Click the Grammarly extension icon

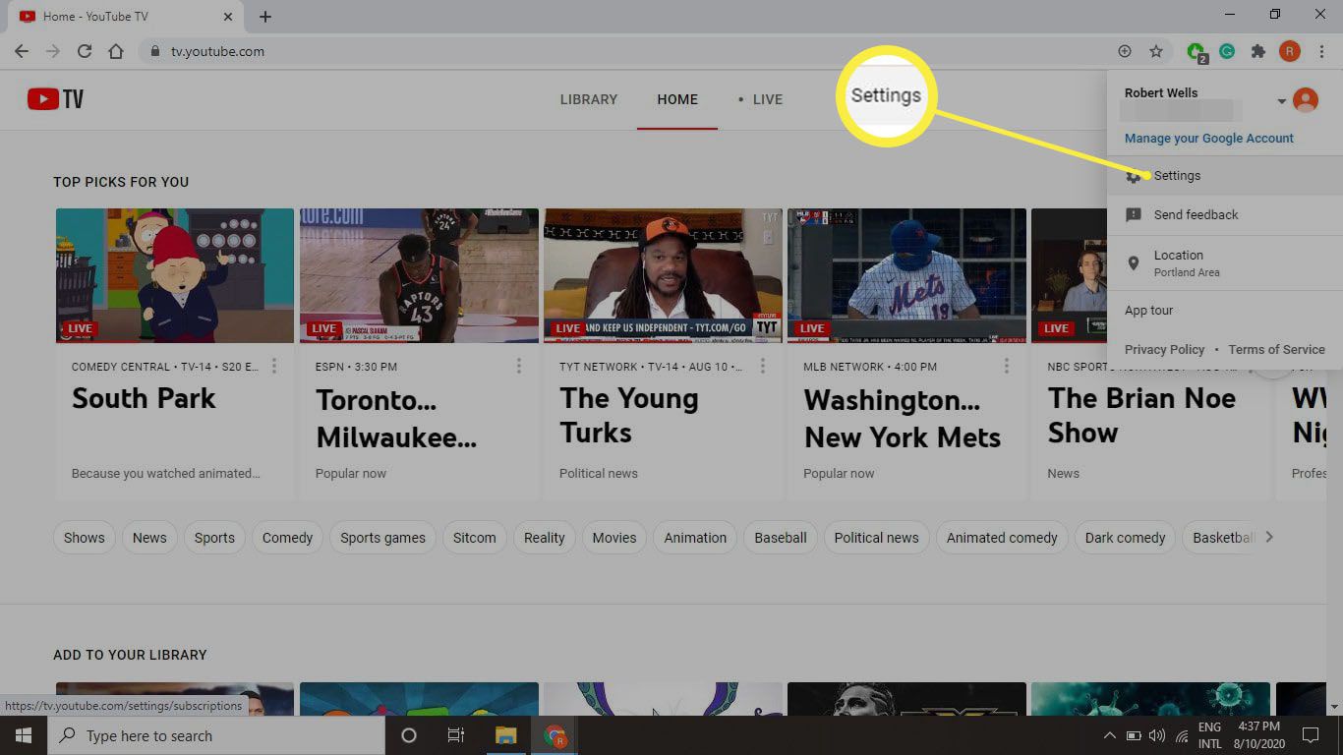click(1227, 51)
